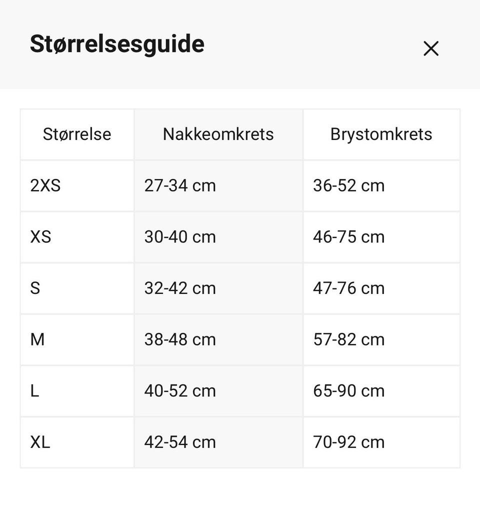Click the Størrelsesguide heading
Viewport: 480px width, 514px height.
coord(117,44)
